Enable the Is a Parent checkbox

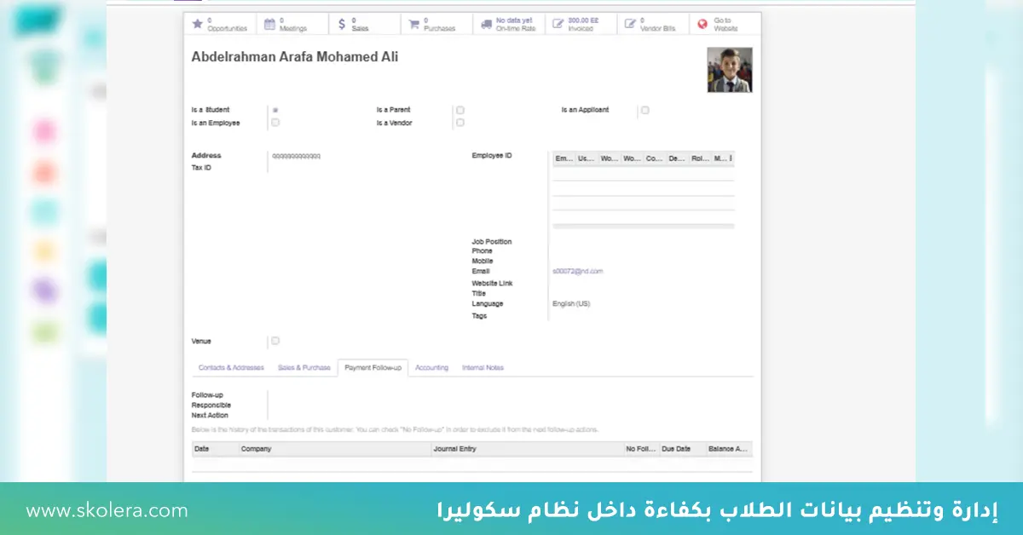pos(459,109)
